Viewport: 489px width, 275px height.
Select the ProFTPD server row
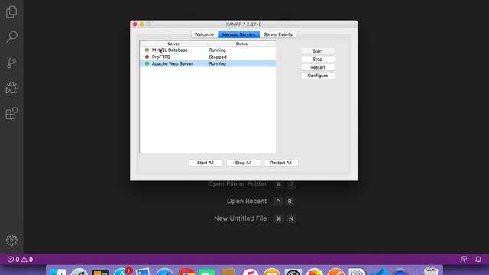pos(208,57)
